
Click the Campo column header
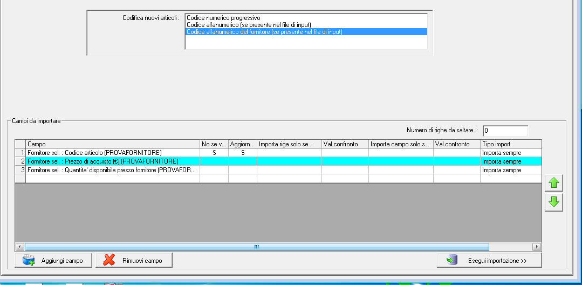click(113, 144)
